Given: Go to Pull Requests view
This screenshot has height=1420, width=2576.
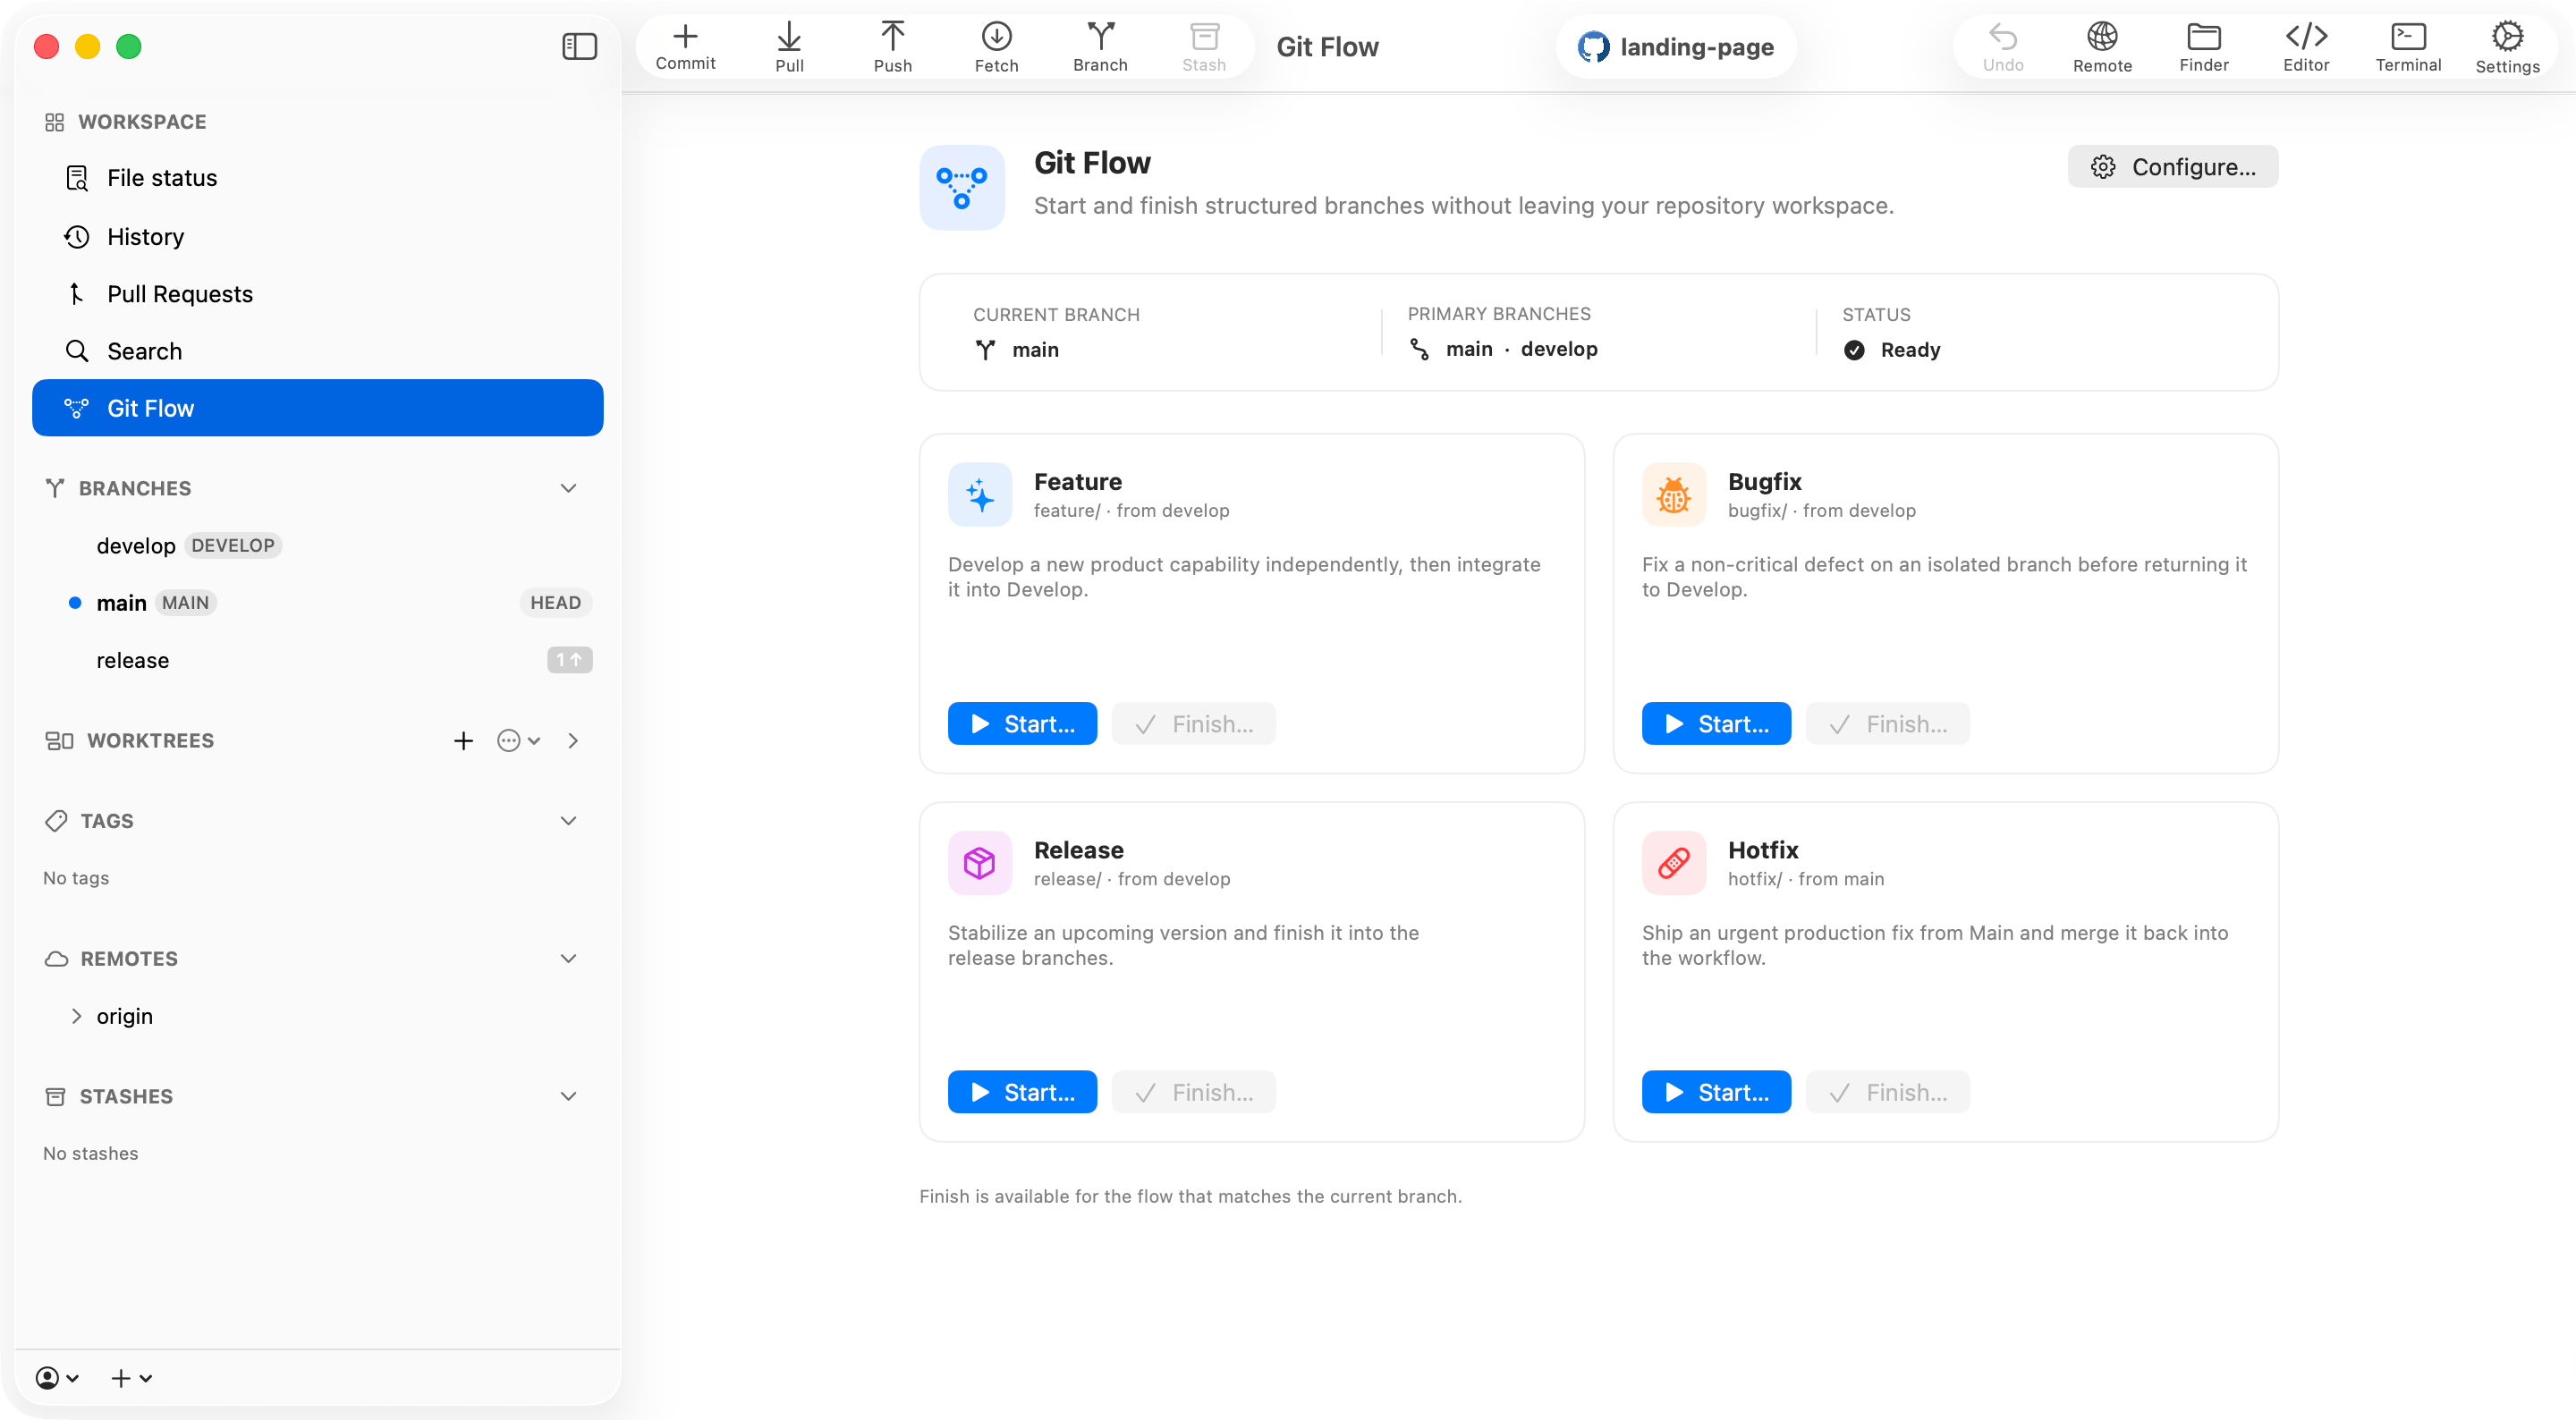Looking at the screenshot, I should (x=317, y=293).
